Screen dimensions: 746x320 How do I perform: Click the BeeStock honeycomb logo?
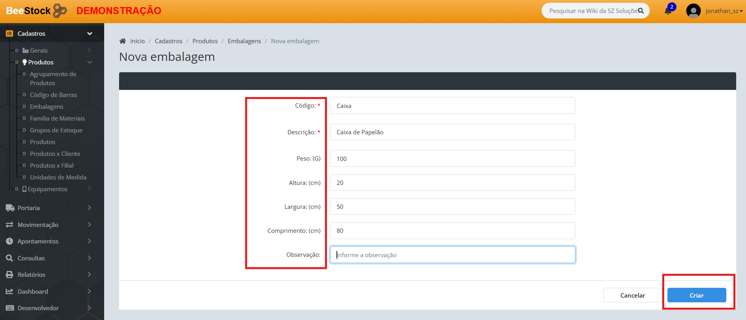point(60,11)
